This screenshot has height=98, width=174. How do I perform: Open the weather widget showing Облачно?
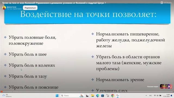pyautogui.click(x=7, y=96)
